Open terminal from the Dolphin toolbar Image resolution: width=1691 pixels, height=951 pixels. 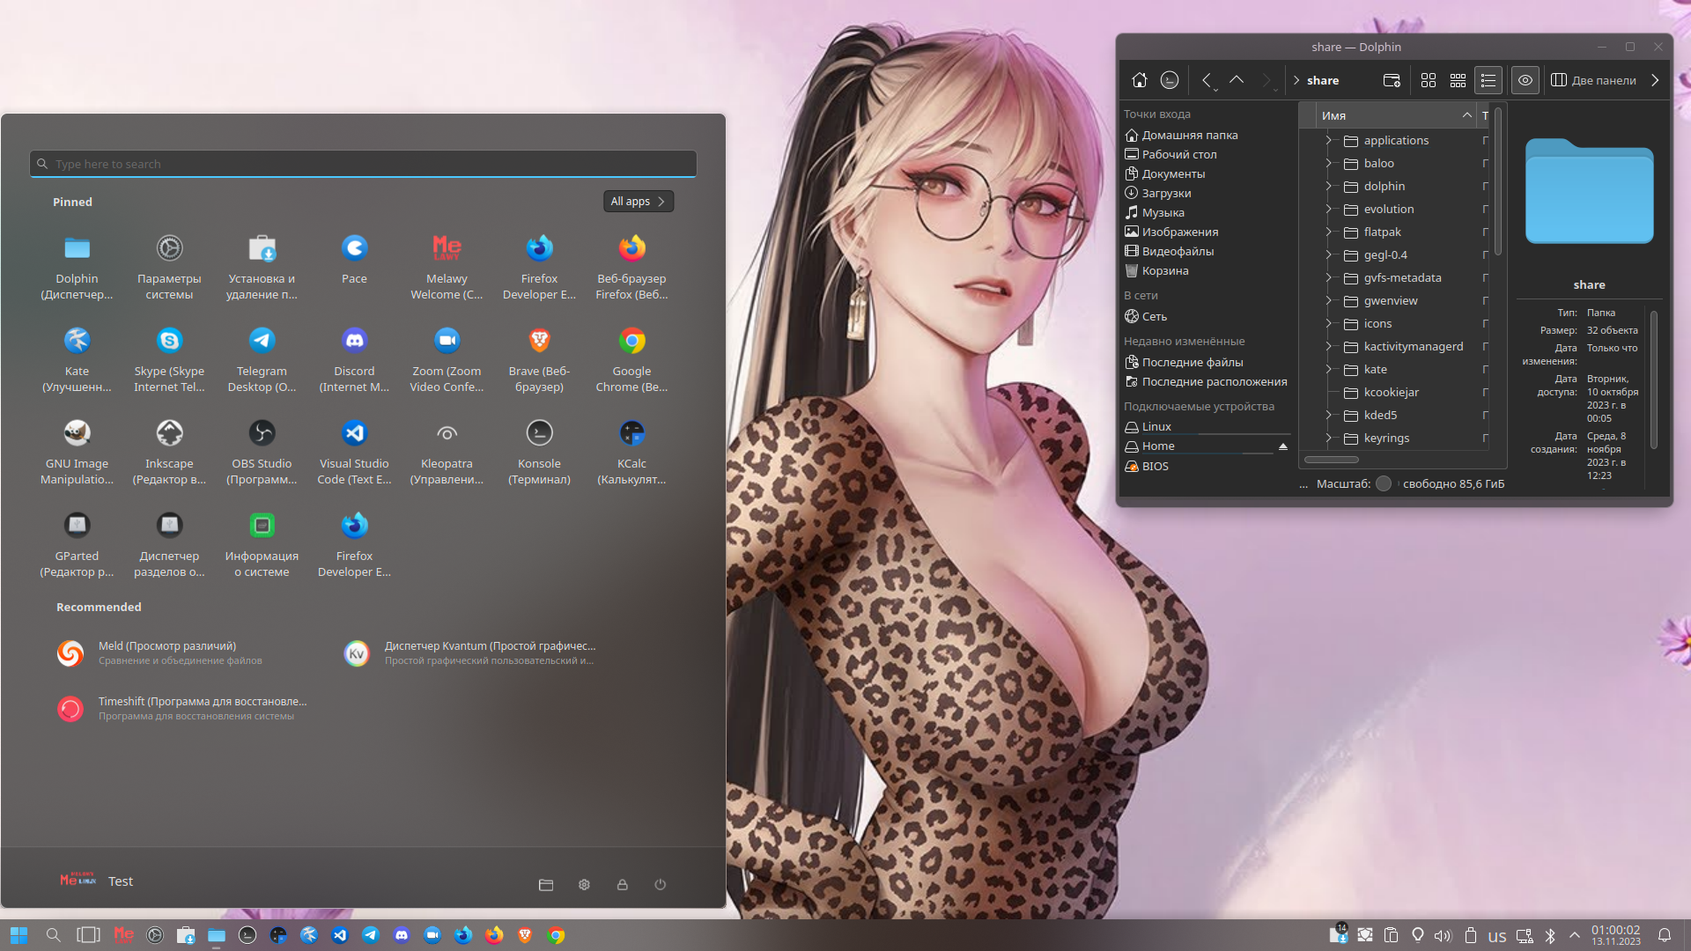pos(1170,80)
